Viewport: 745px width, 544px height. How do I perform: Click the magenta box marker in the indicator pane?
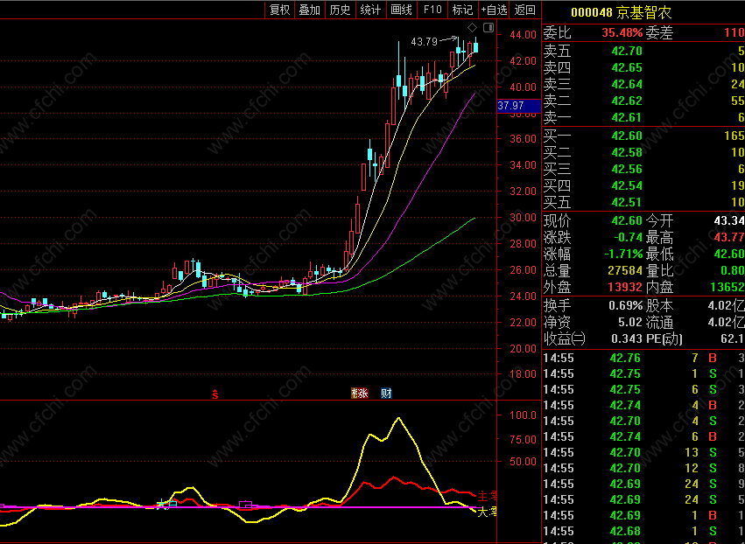(x=246, y=504)
